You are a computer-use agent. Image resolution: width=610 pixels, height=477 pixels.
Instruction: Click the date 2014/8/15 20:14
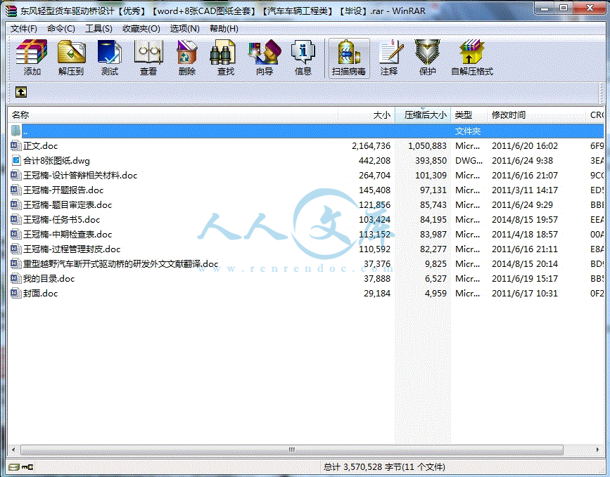coord(525,263)
